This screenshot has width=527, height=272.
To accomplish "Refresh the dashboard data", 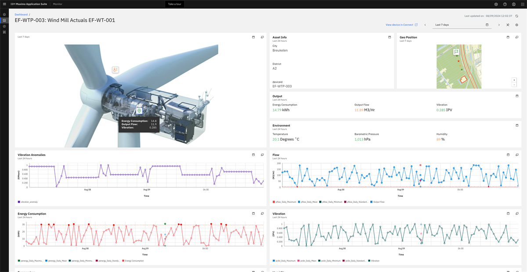I will click(517, 16).
